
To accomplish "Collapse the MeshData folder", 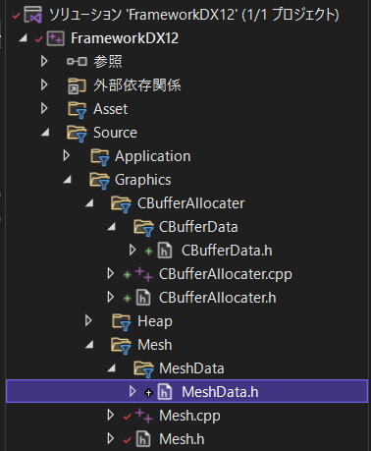I will (112, 368).
